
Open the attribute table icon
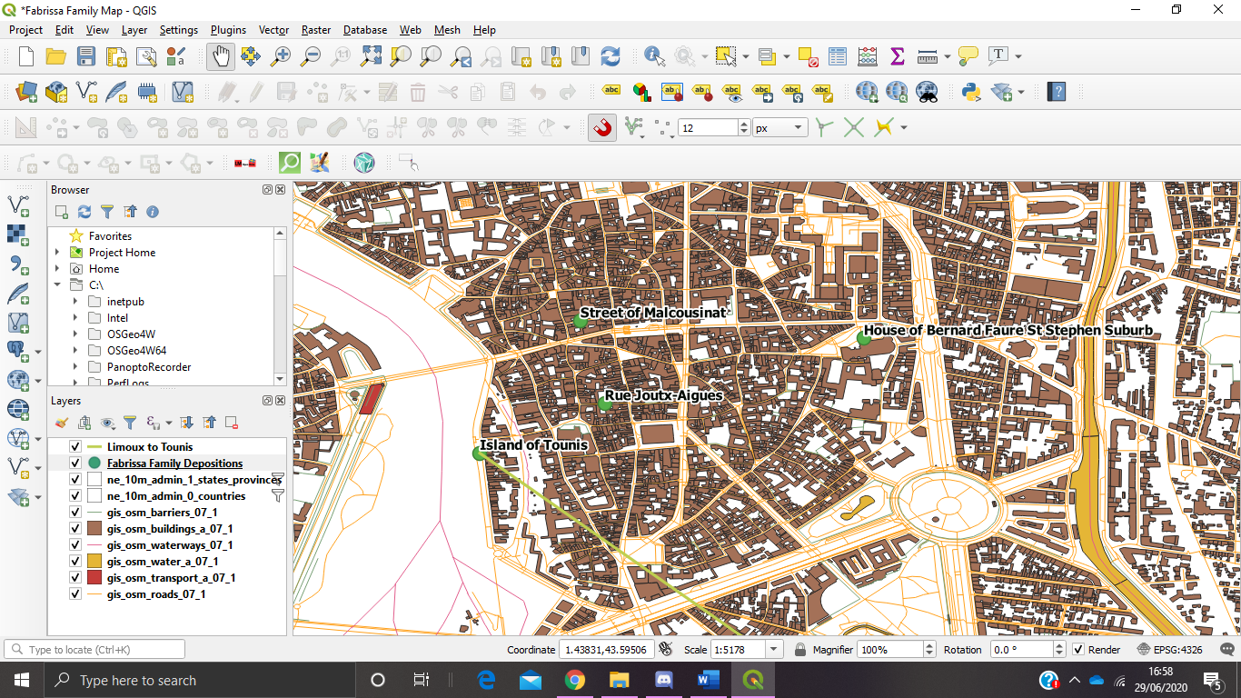838,56
